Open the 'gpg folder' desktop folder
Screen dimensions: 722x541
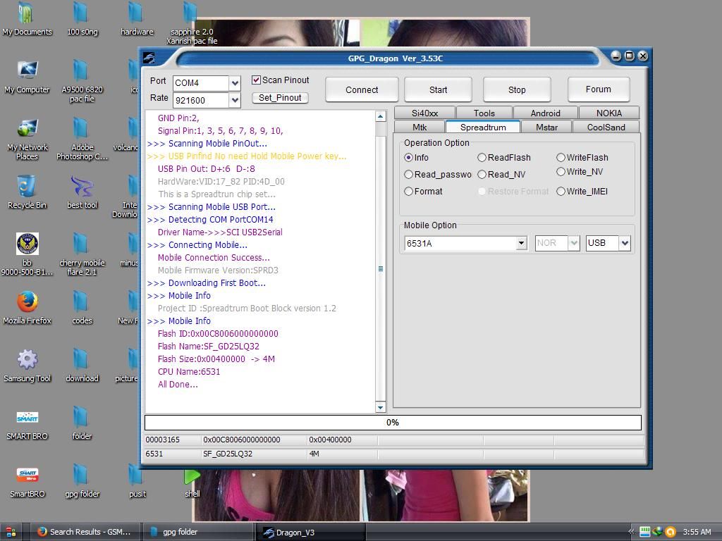[82, 476]
